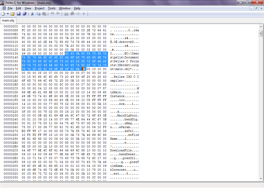This screenshot has width=264, height=188.
Task: Click the ASCII text '..Pelles ISO C C'
Action: [x=125, y=77]
